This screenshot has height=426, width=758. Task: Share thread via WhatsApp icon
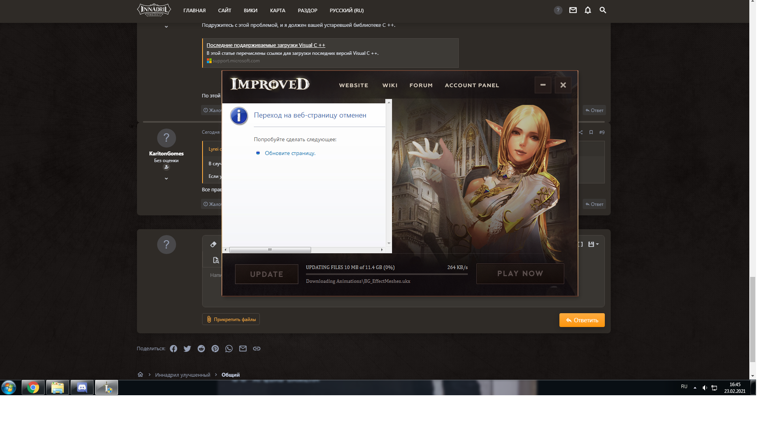tap(229, 349)
